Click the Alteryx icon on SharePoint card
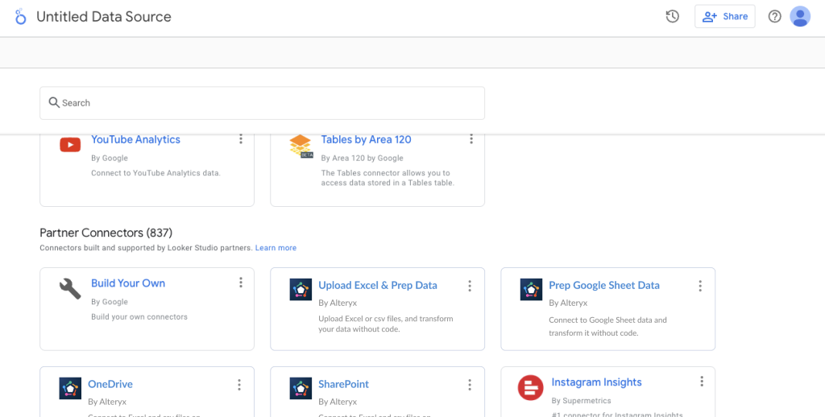This screenshot has height=417, width=825. tap(301, 388)
